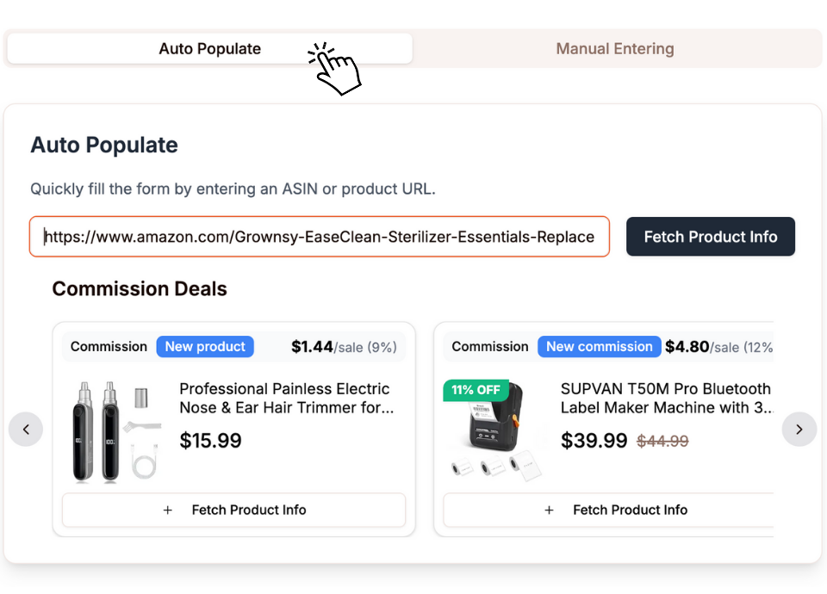The height and width of the screenshot is (594, 827).
Task: Show next commission deals with right arrow
Action: [x=799, y=429]
